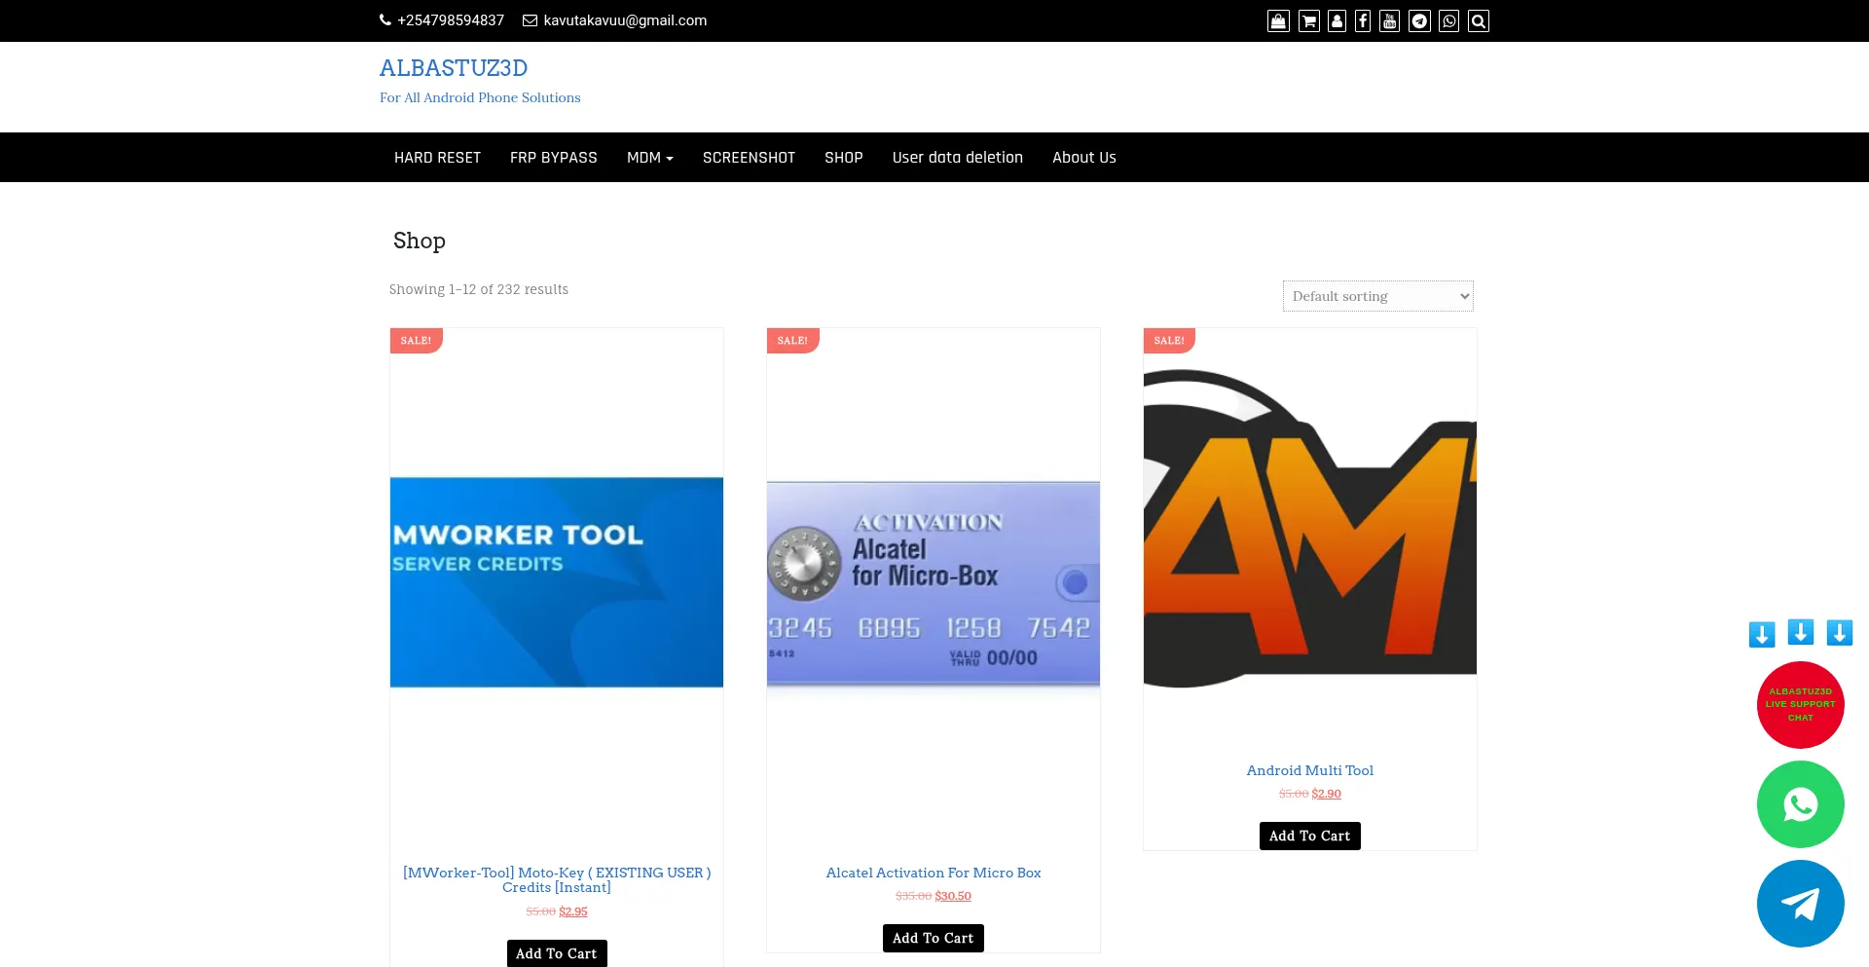
Task: Open User data deletion menu item
Action: [x=958, y=158]
